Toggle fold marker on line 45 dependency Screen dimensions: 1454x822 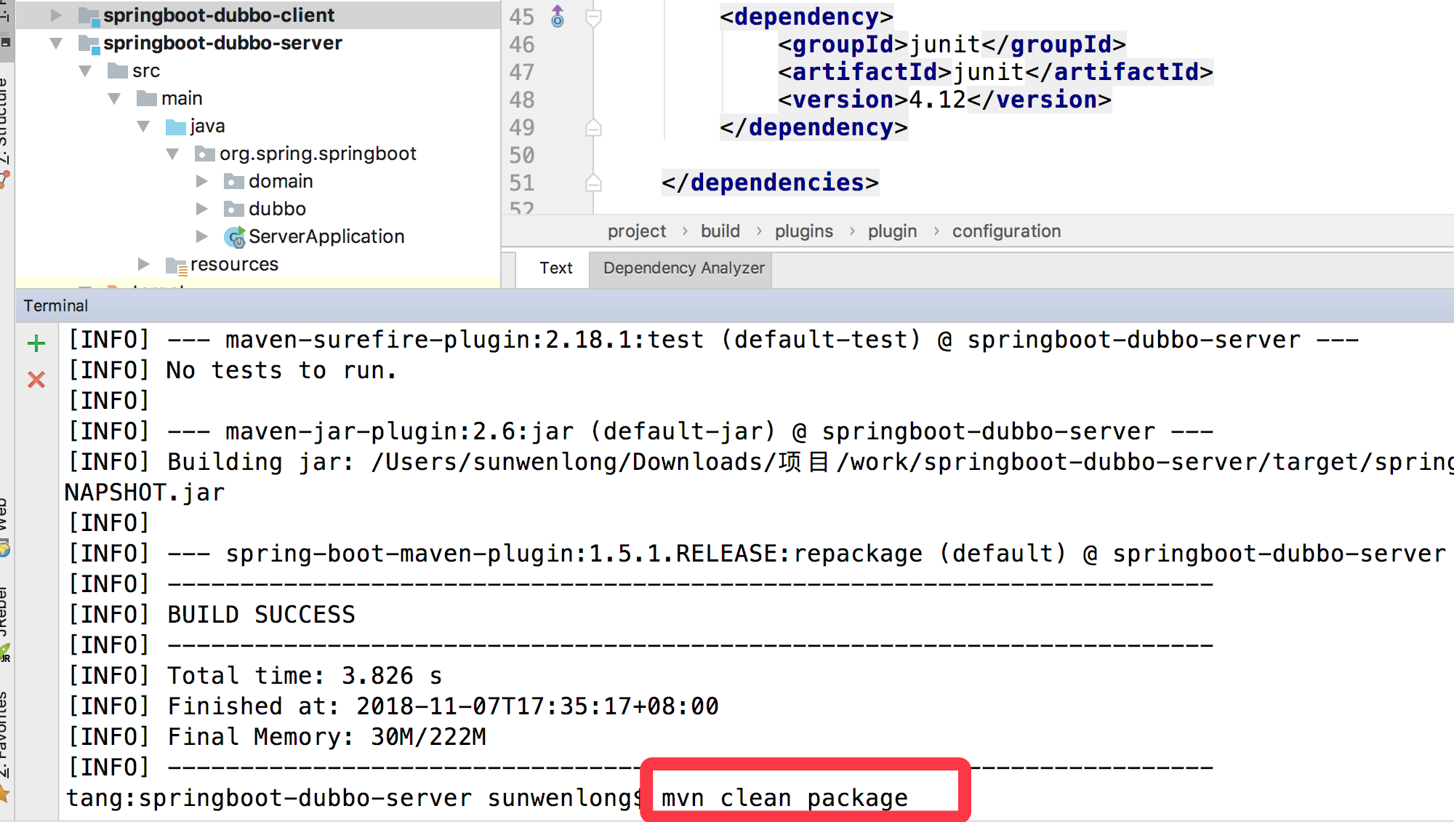coord(593,17)
